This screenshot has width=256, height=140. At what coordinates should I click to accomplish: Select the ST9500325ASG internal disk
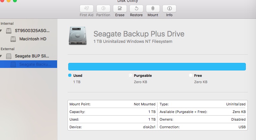pyautogui.click(x=32, y=31)
